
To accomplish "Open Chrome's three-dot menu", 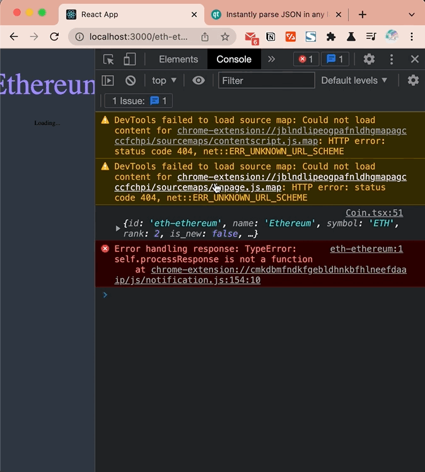I will click(x=412, y=37).
